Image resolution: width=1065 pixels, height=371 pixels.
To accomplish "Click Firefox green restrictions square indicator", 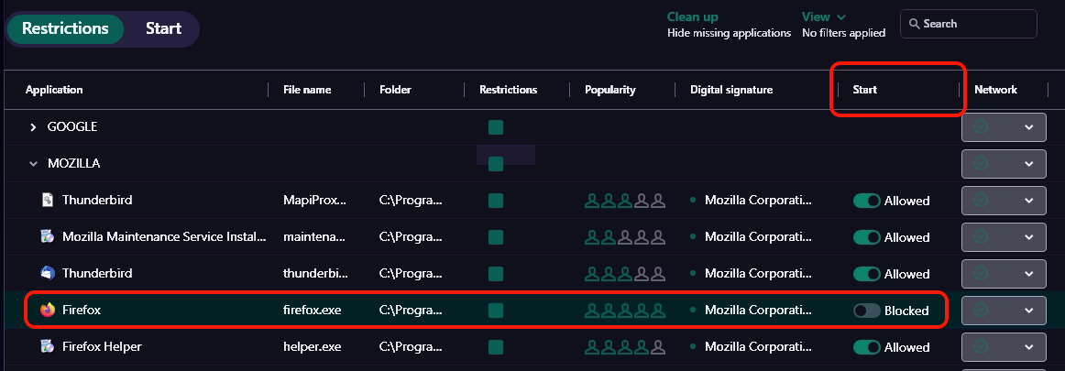I will point(496,311).
